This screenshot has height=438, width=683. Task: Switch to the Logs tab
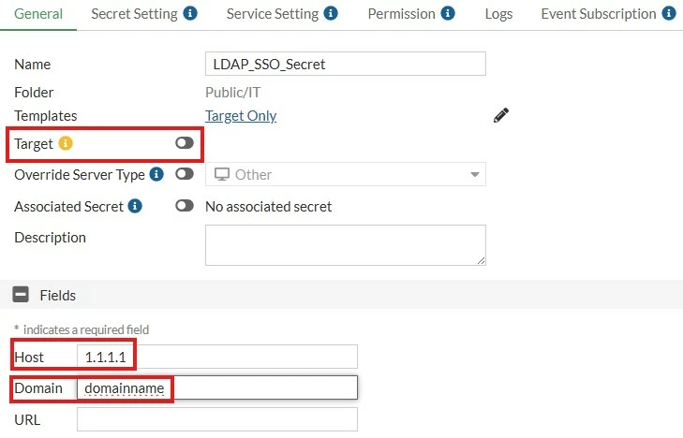[498, 14]
